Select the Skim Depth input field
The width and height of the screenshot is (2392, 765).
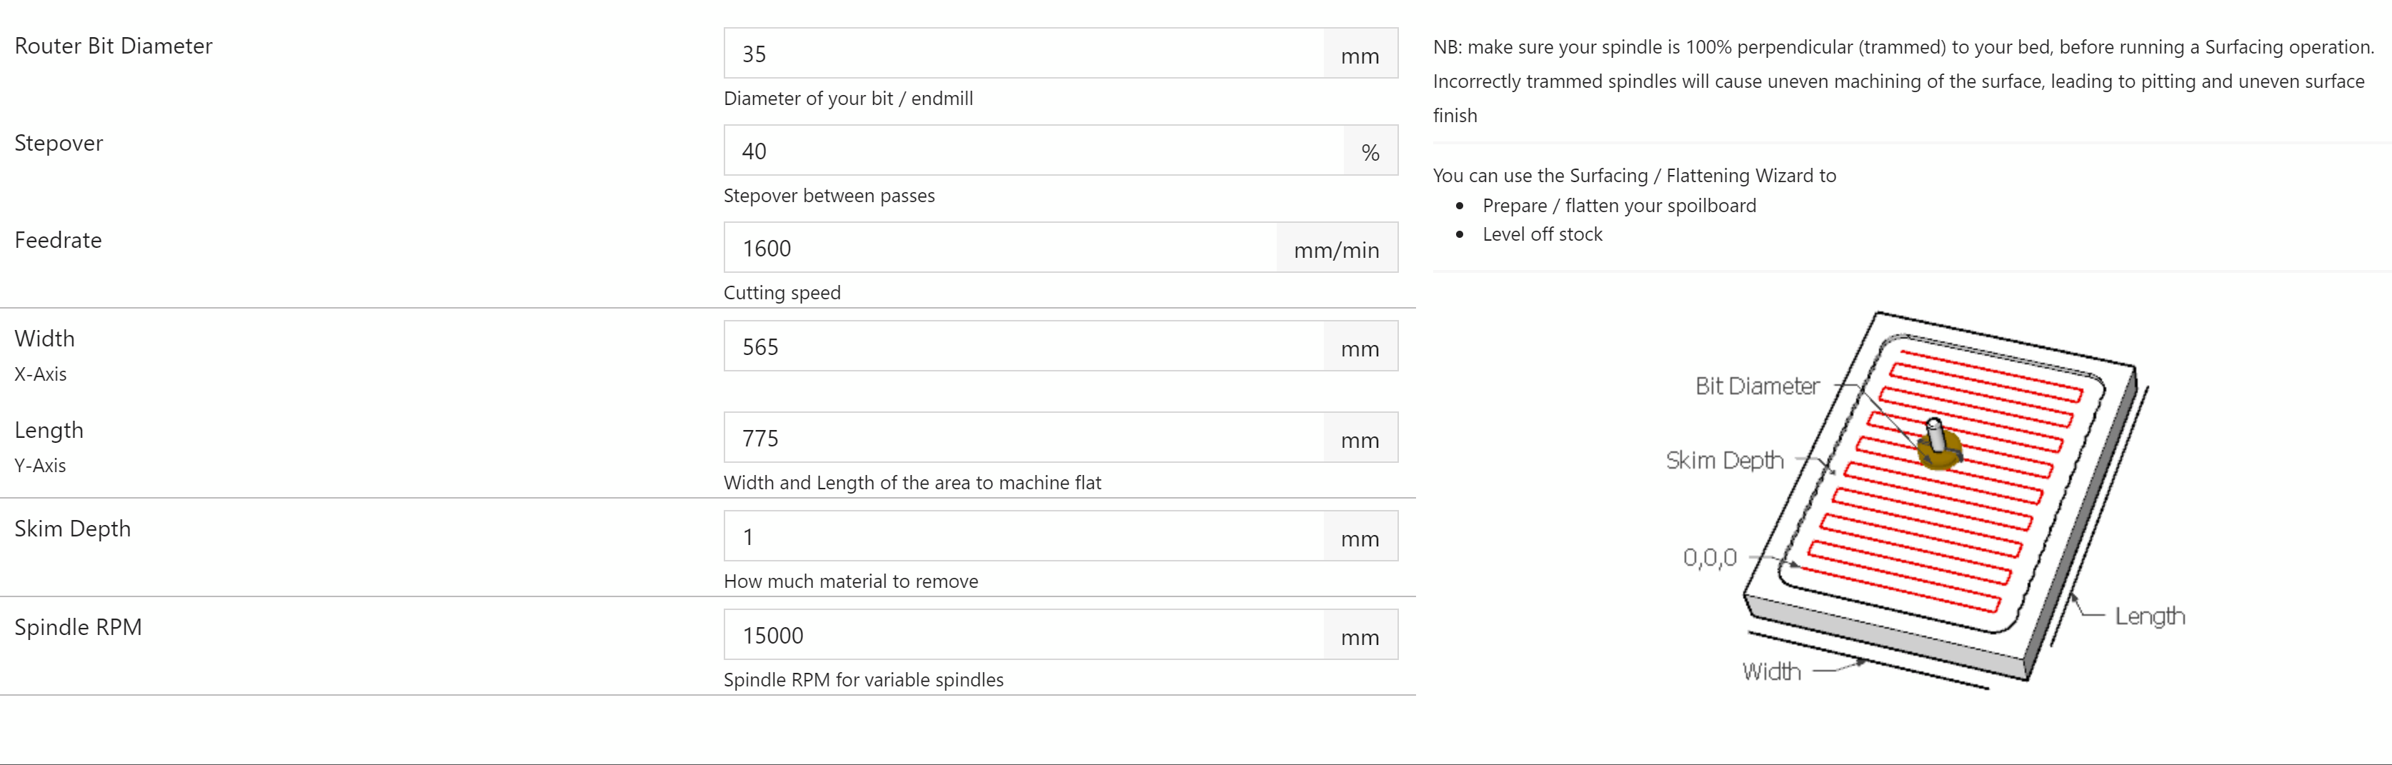(x=1022, y=536)
